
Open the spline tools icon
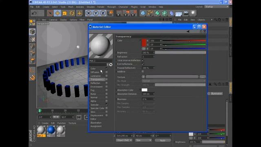coord(150,13)
